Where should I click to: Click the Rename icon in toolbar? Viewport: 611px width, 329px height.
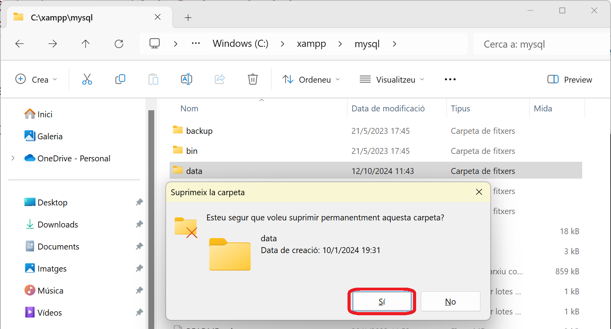coord(187,79)
